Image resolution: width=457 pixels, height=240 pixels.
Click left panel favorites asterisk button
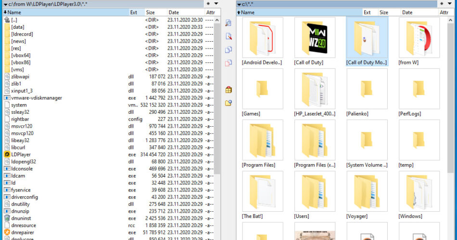click(x=208, y=4)
